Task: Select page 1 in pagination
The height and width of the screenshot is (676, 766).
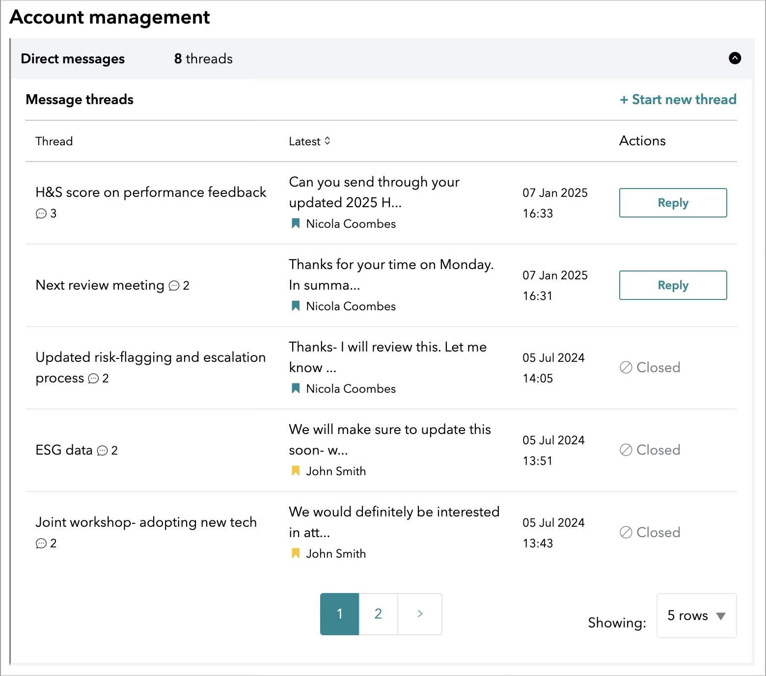Action: click(x=339, y=614)
